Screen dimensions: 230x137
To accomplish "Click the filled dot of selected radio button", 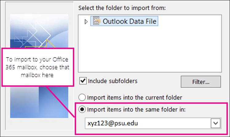I will 83,109.
